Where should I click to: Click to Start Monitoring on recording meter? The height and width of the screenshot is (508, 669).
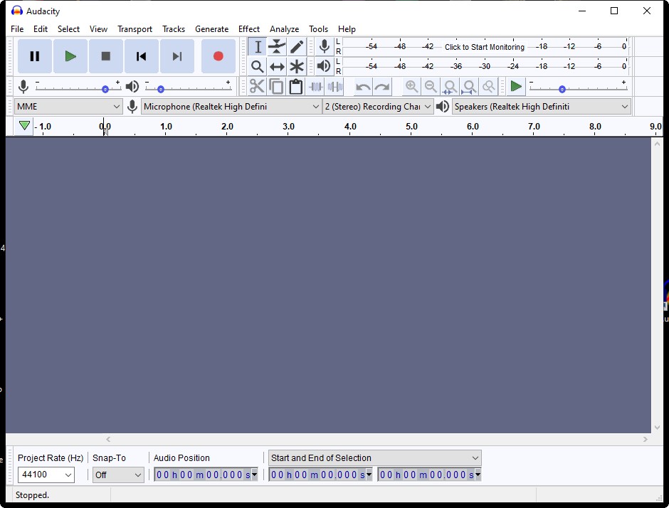point(484,47)
